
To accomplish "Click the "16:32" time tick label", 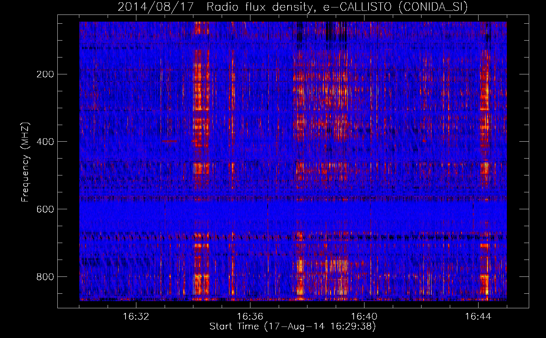I will (x=136, y=317).
